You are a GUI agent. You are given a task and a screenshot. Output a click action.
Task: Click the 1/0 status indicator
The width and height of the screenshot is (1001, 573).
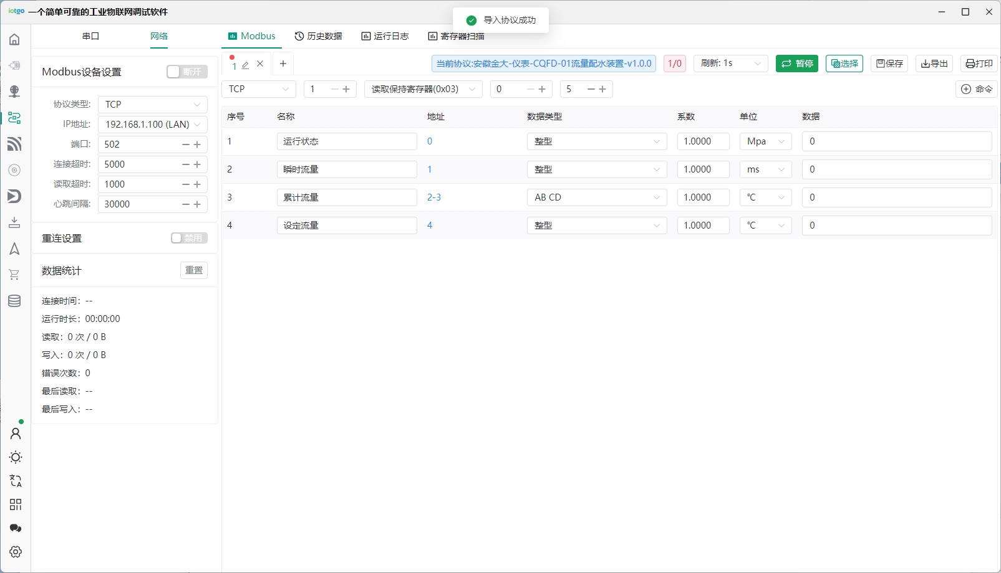click(x=675, y=64)
